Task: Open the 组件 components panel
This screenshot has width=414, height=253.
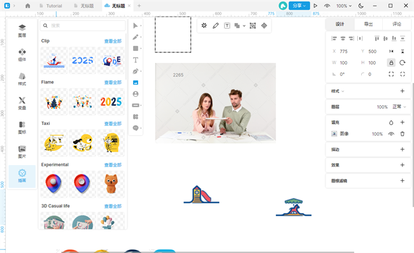Action: click(22, 55)
